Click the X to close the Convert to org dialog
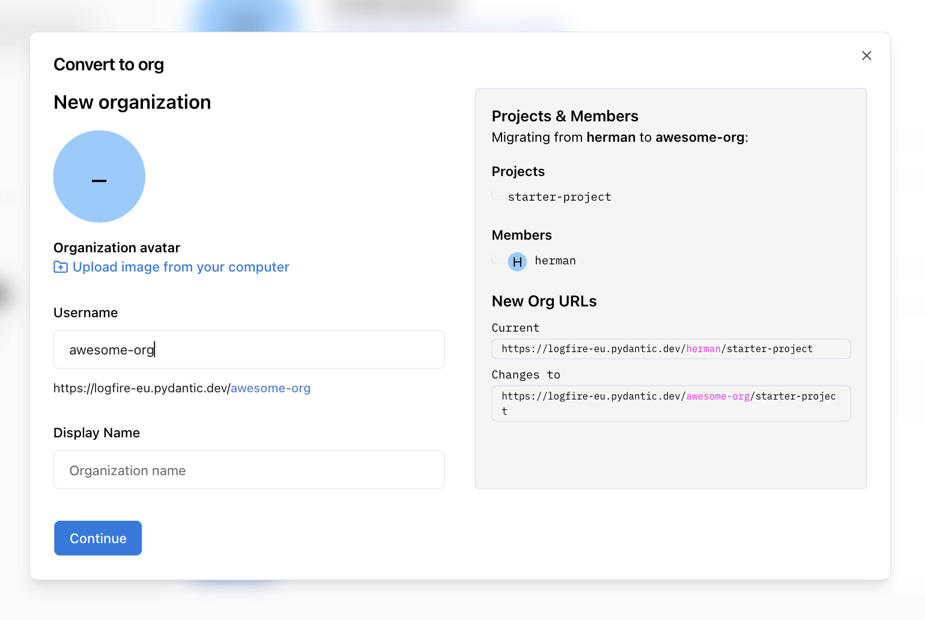The width and height of the screenshot is (925, 620). click(x=867, y=55)
